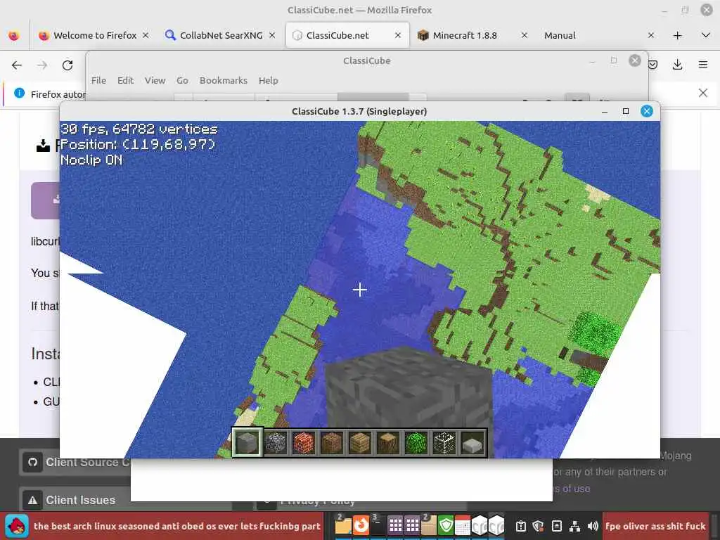720x540 pixels.
Task: Open the View menu in ClassiCube window
Action: [x=155, y=80]
